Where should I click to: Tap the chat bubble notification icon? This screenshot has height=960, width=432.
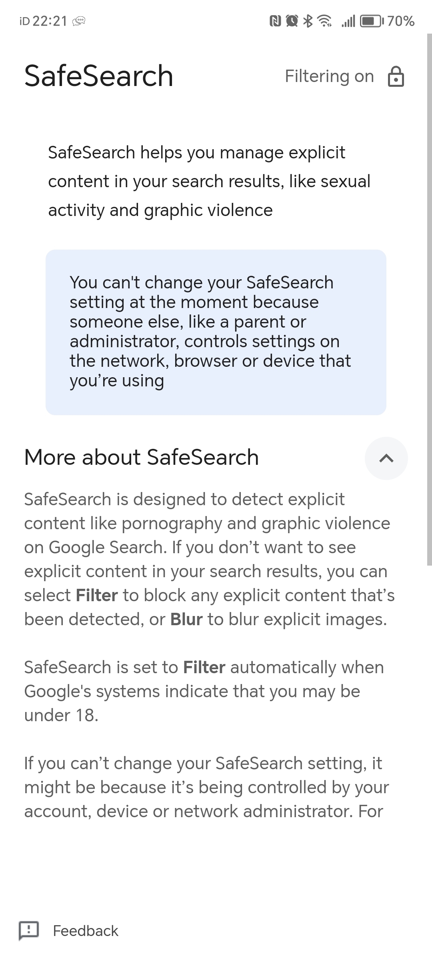point(79,21)
